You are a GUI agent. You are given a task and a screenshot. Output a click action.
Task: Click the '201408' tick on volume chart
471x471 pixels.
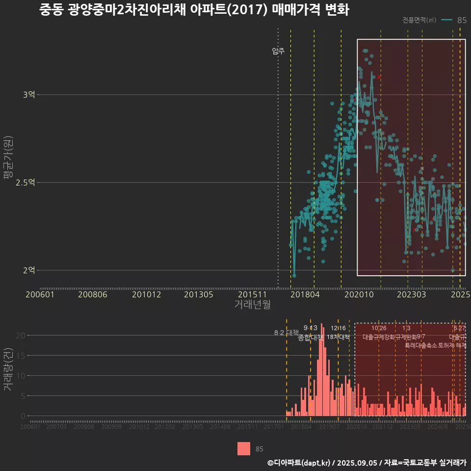(x=220, y=426)
